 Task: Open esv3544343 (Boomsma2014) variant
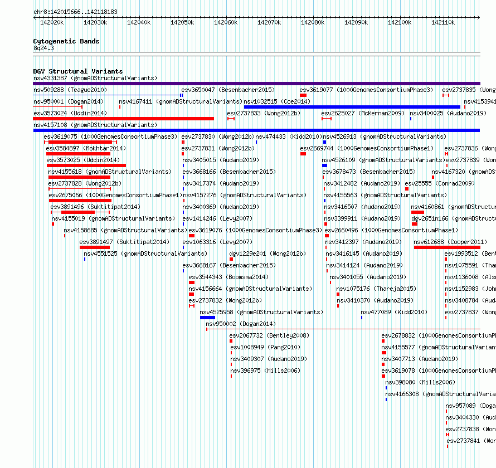[228, 277]
